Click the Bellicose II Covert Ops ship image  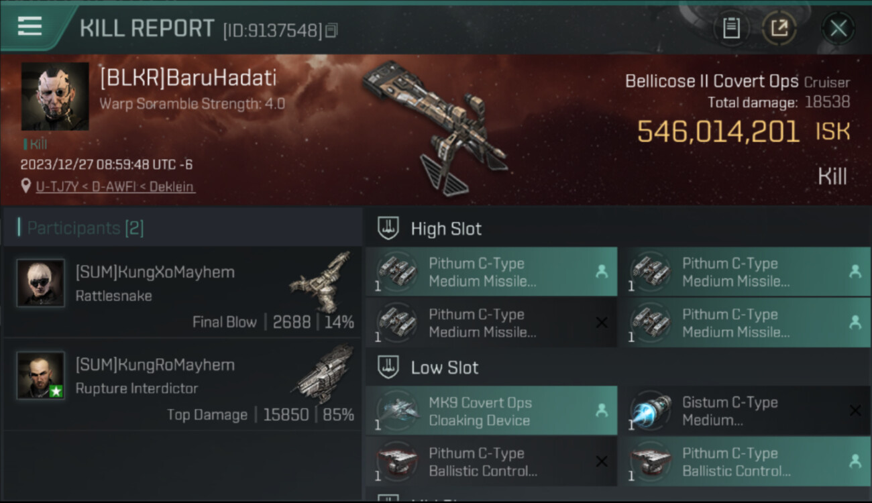click(435, 127)
